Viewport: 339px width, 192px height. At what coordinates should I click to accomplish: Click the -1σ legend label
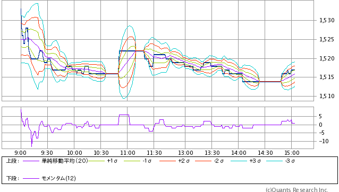pyautogui.click(x=147, y=161)
